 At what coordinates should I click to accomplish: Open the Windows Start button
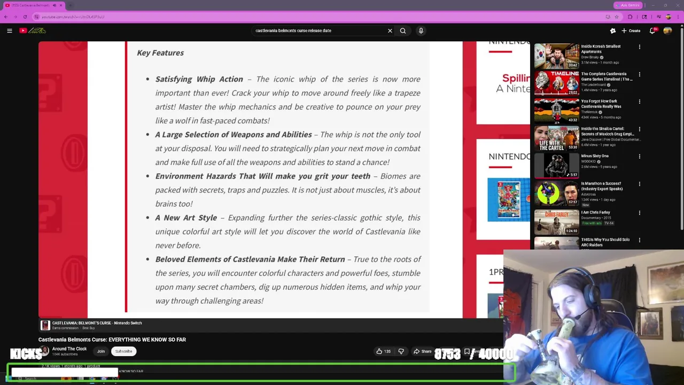coord(9,379)
